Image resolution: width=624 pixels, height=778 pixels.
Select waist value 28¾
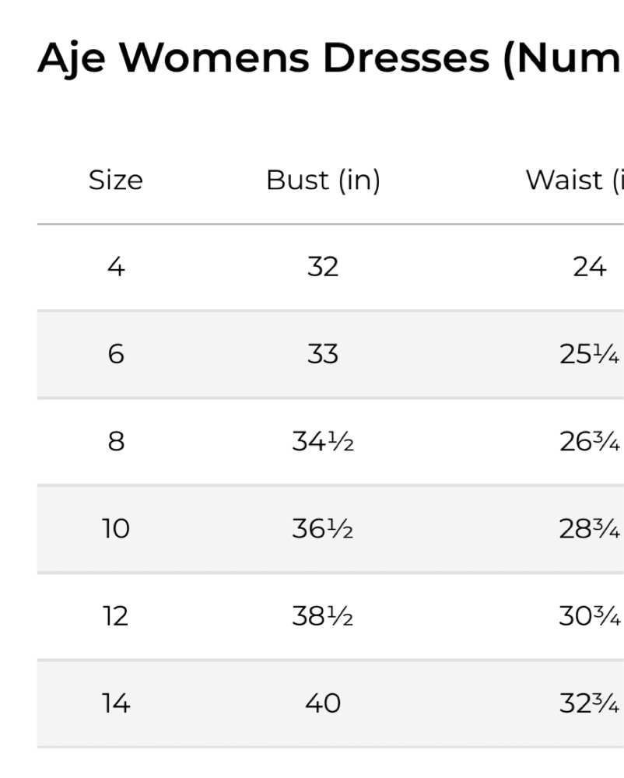pyautogui.click(x=590, y=529)
